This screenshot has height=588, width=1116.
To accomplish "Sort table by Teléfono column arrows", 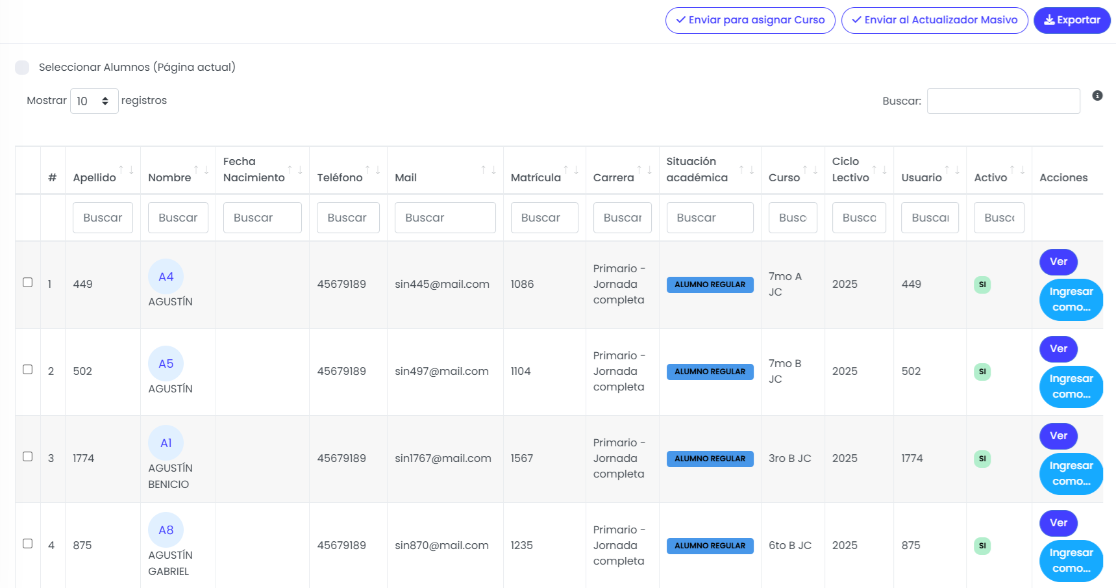I will [x=373, y=170].
